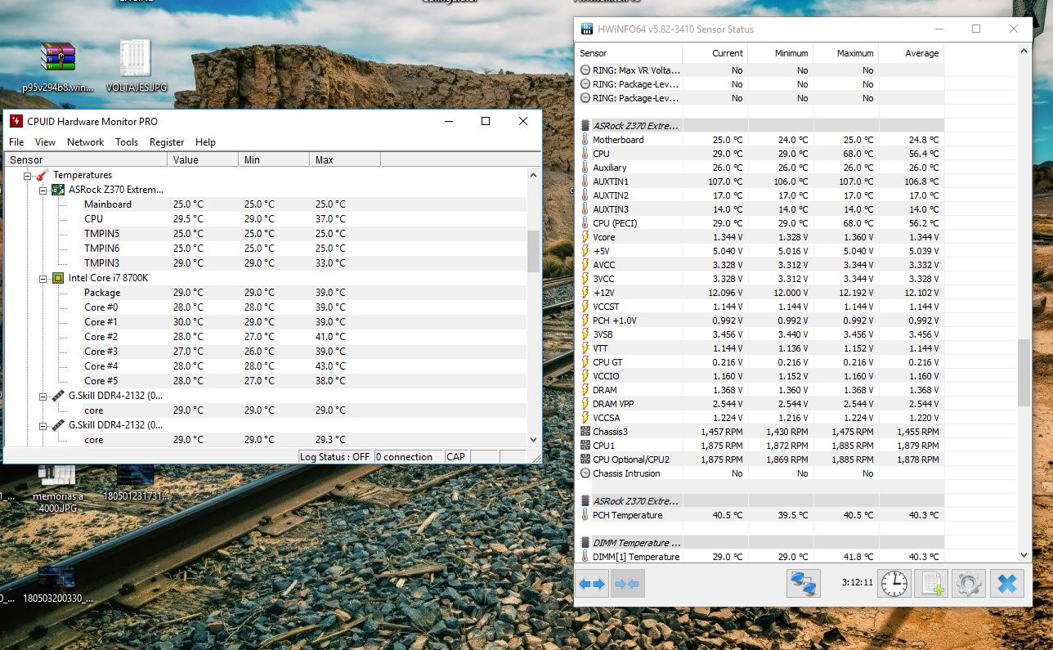Click the HWMonitor scroll-down arrow

[533, 439]
